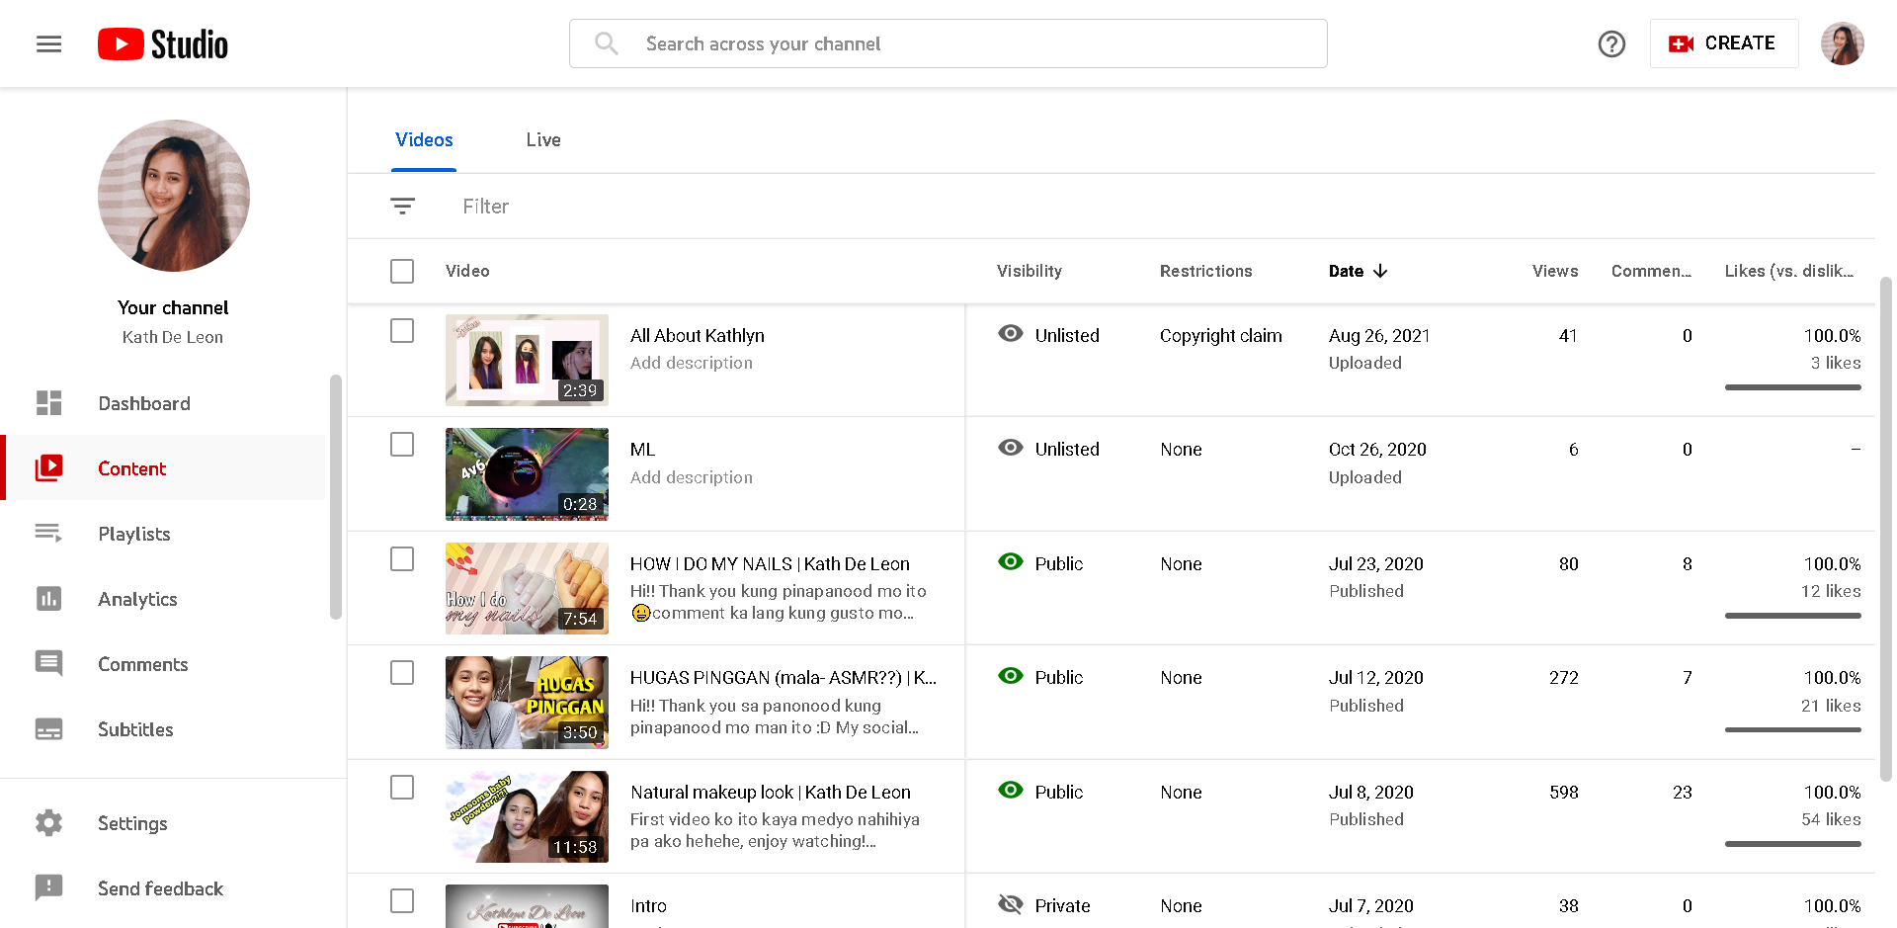Viewport: 1897px width, 928px height.
Task: Add description to the ML video
Action: tap(692, 477)
